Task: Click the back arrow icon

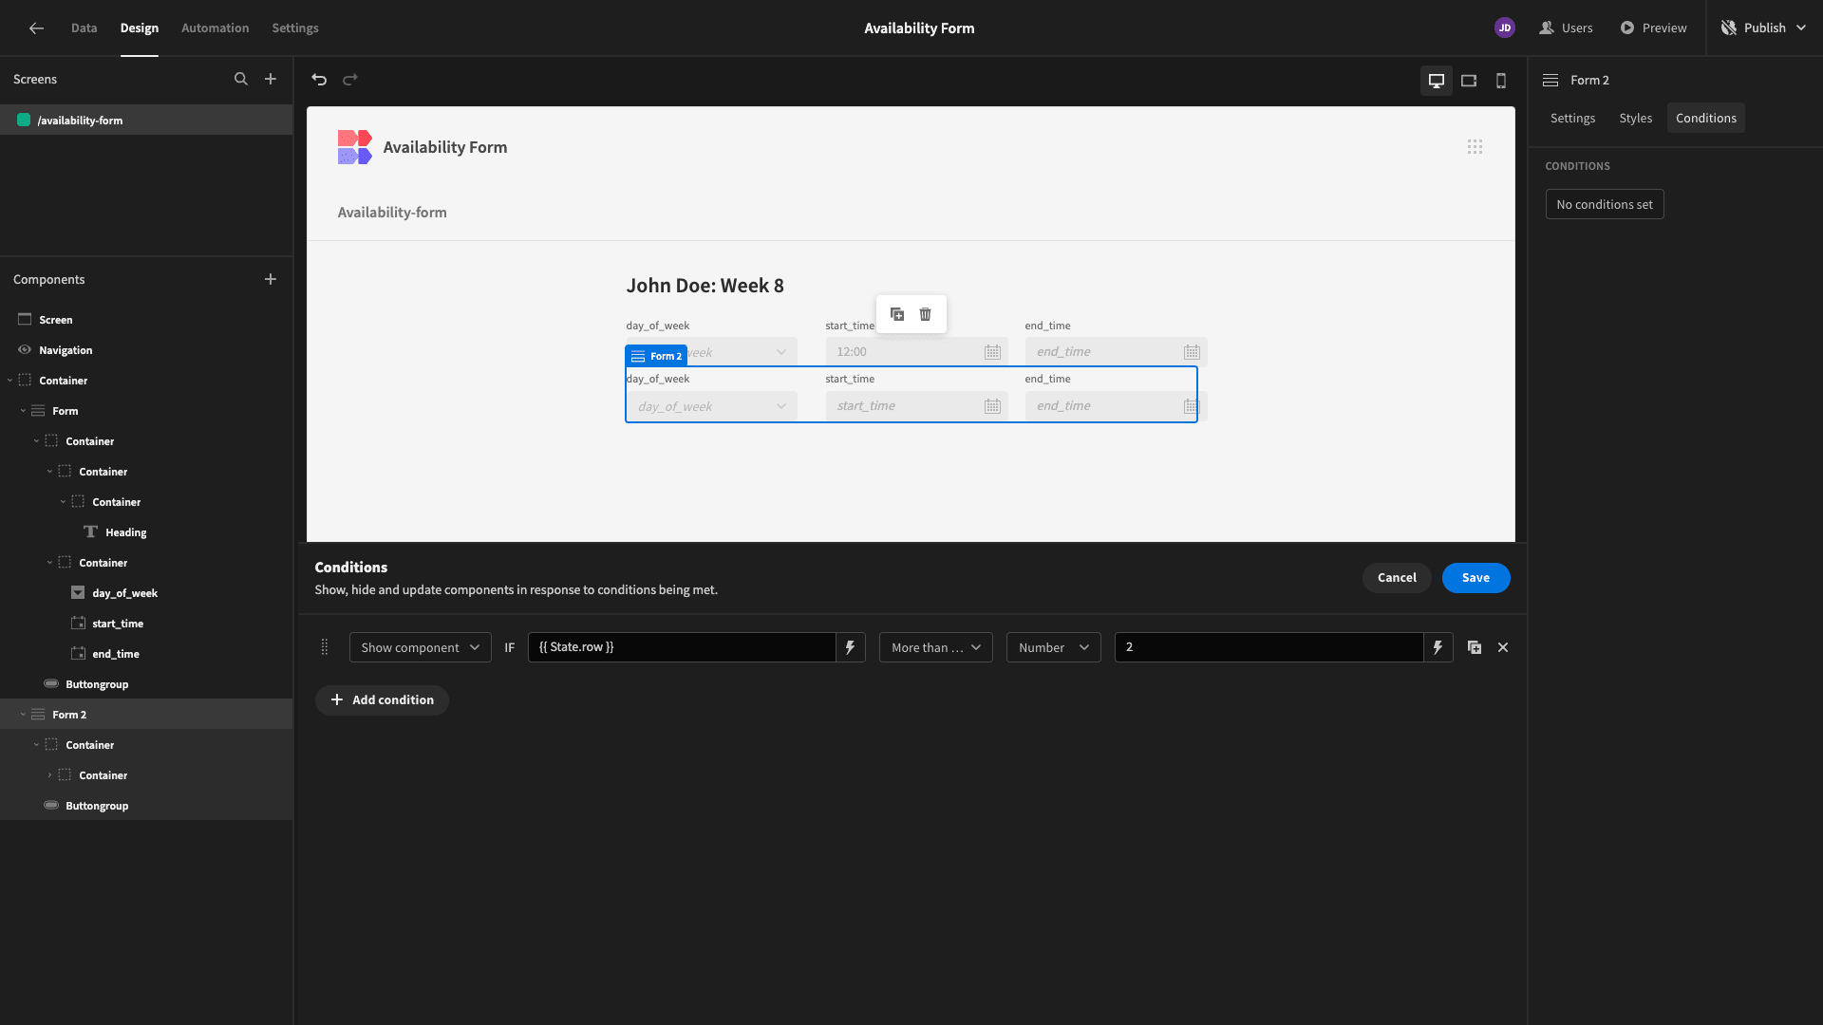Action: tap(36, 28)
